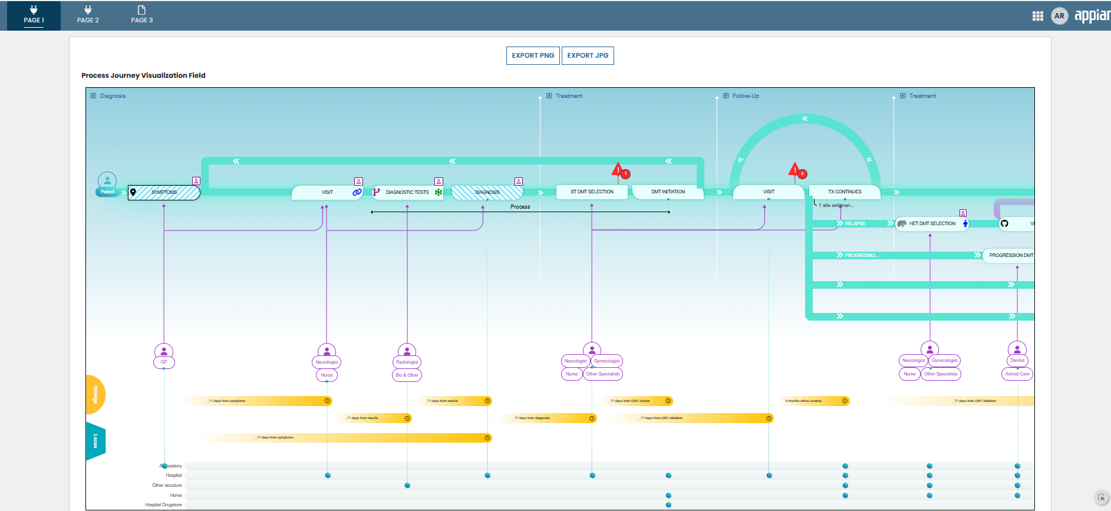The width and height of the screenshot is (1111, 511).
Task: Click elephant icon in HET DMT SELECTION
Action: (902, 223)
